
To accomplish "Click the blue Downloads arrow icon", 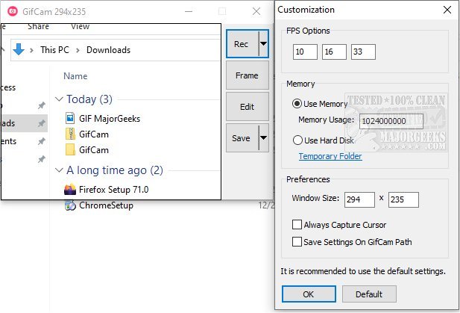I will 19,50.
